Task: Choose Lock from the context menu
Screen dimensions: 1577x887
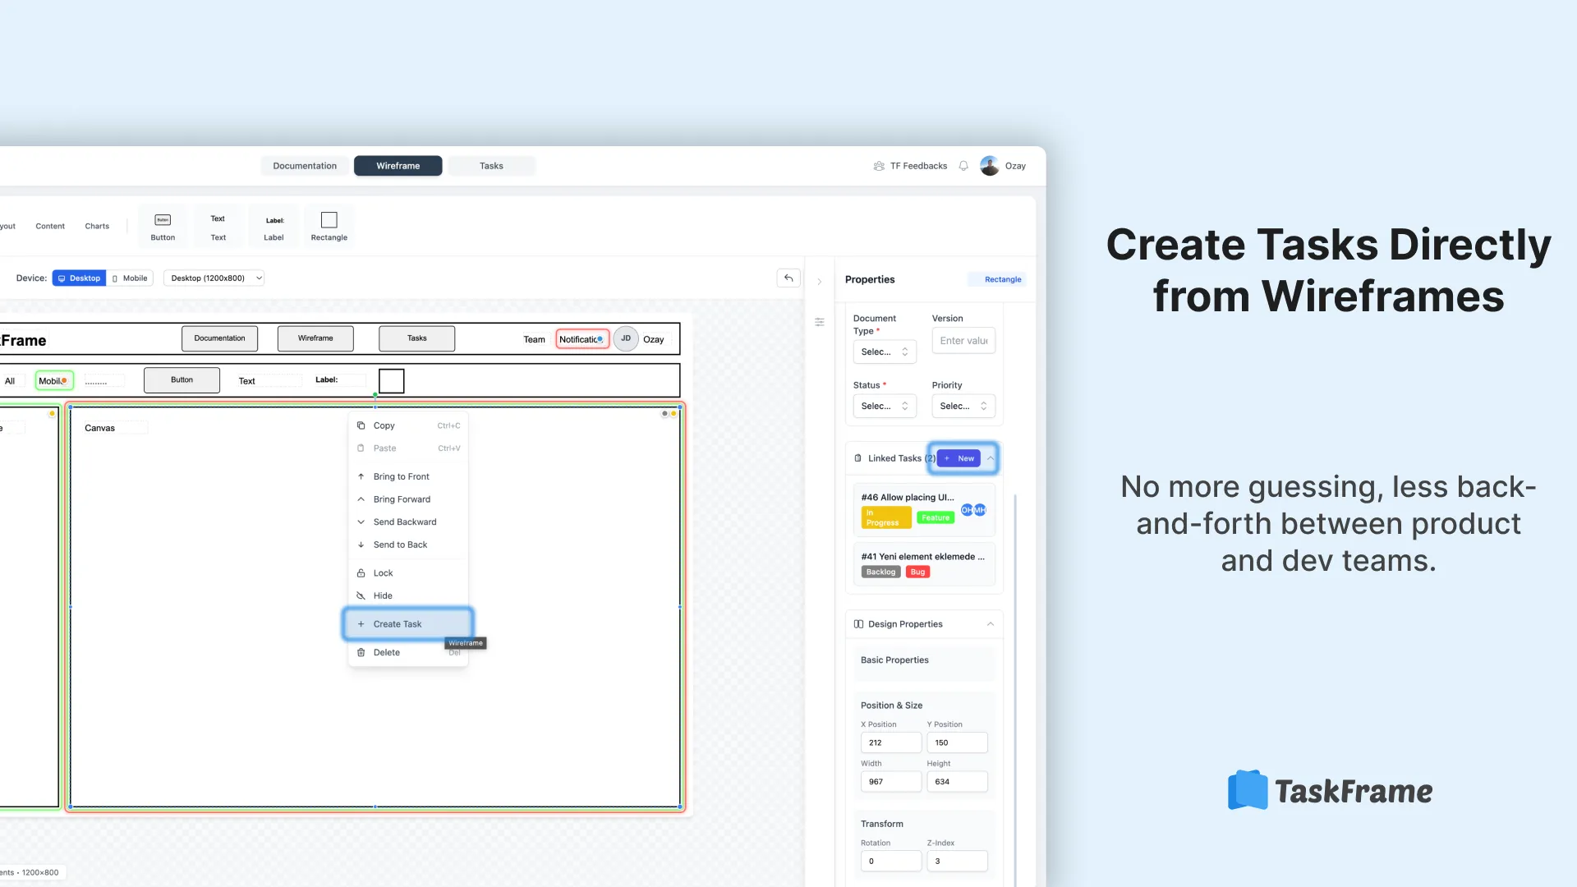Action: point(408,573)
